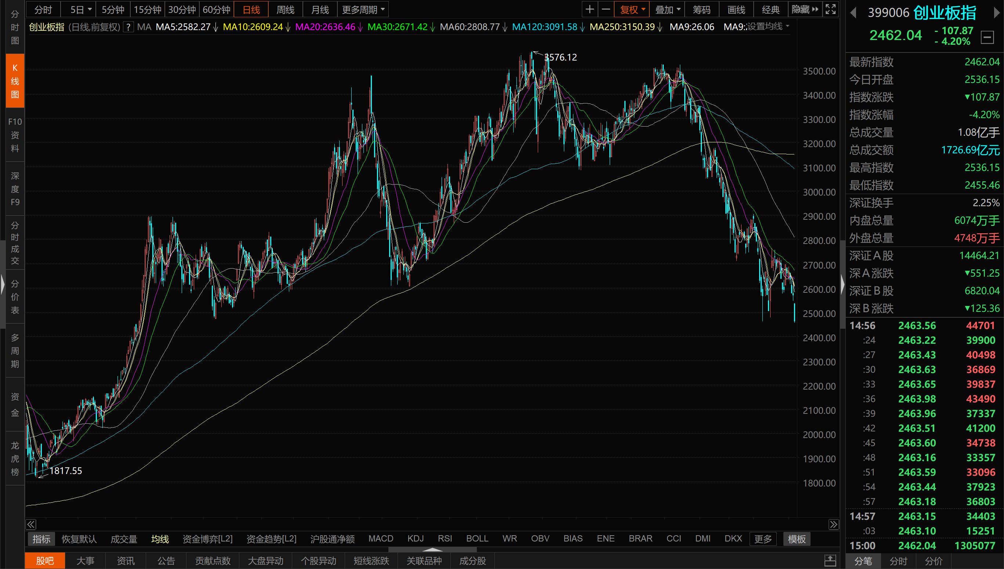Open 龙虎榜 in left sidebar
Screen dimensions: 1004x569
click(x=15, y=459)
